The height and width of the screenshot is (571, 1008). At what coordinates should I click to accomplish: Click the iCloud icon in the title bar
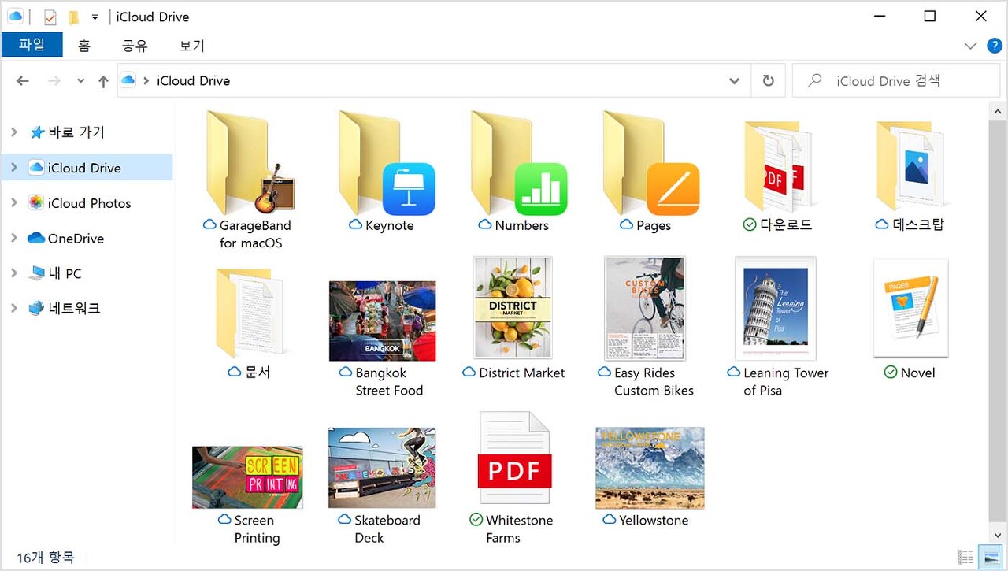tap(15, 16)
